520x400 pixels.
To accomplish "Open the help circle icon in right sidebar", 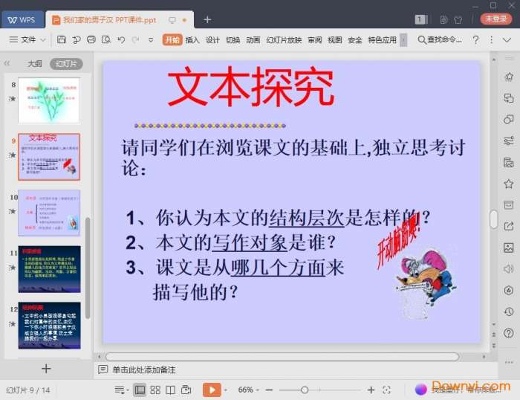I will pyautogui.click(x=508, y=332).
